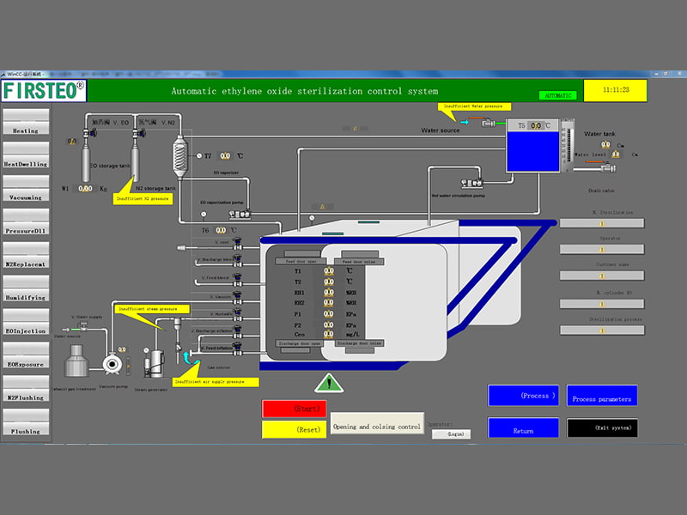This screenshot has height=515, width=687.
Task: Toggle the V. Feed bleed valve
Action: [238, 280]
